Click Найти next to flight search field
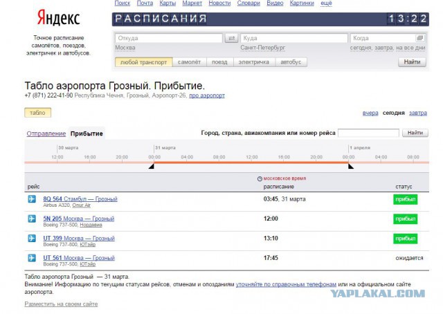This screenshot has height=314, width=443. 415,133
